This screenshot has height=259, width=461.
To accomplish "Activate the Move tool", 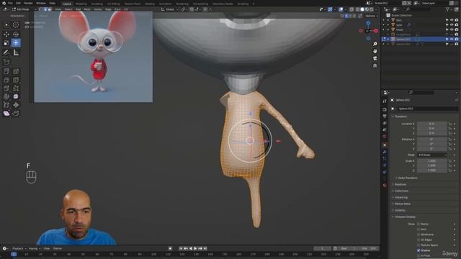I will pos(6,35).
